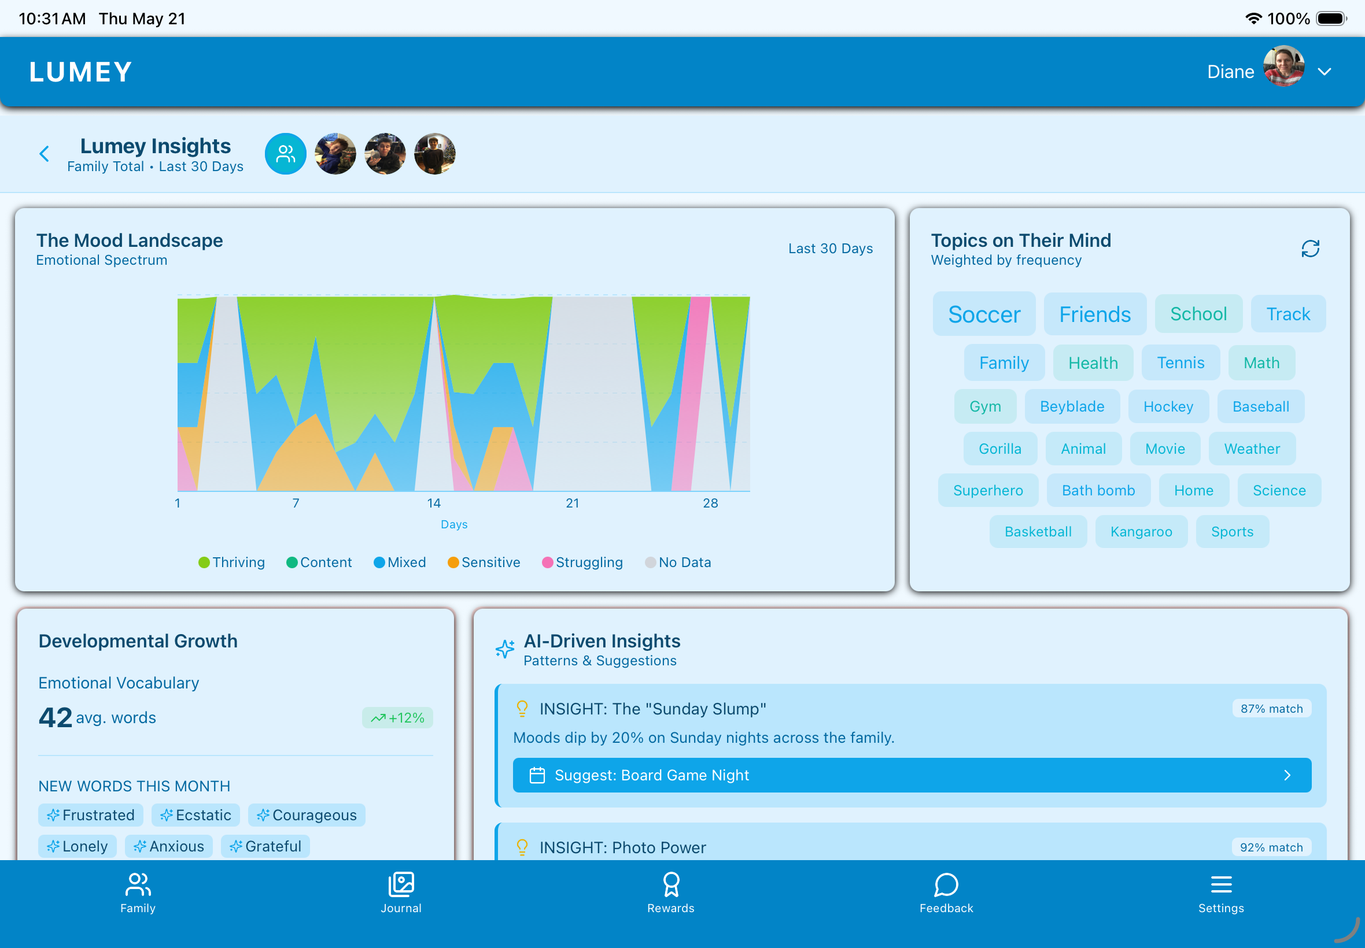Click the calendar icon in Board Game Night
This screenshot has height=948, width=1365.
click(537, 775)
